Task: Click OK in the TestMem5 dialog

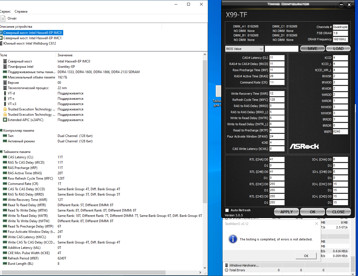Action: [x=306, y=256]
